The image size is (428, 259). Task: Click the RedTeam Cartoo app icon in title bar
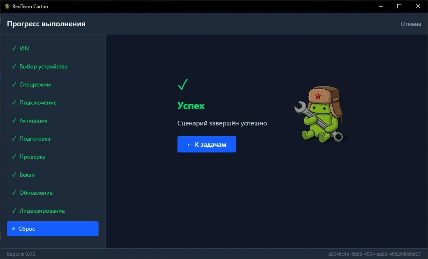[x=7, y=6]
